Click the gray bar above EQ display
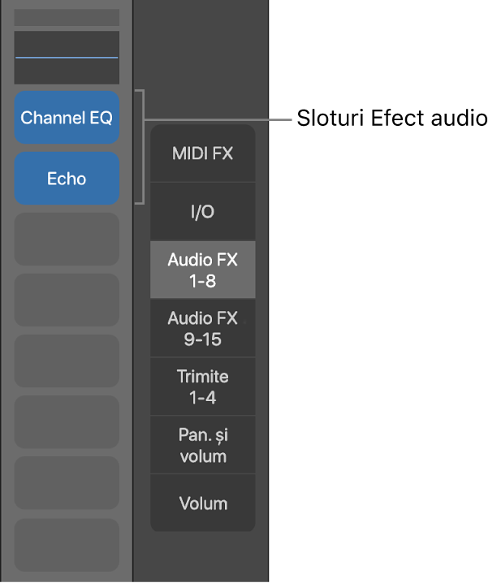The height and width of the screenshot is (583, 497). 67,17
